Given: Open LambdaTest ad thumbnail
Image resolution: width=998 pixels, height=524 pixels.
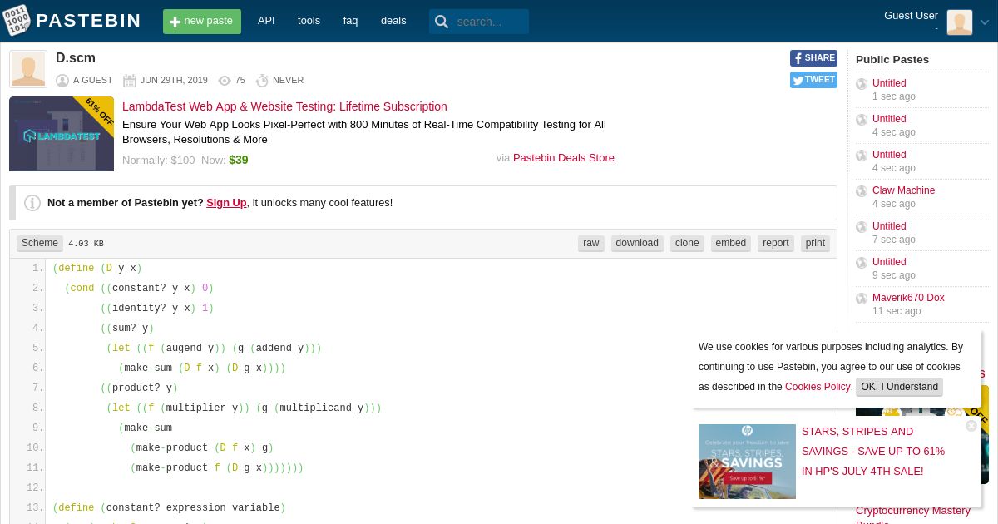Looking at the screenshot, I should [x=62, y=134].
